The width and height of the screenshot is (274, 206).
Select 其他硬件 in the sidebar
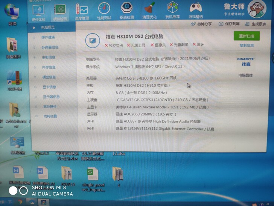click(50, 106)
